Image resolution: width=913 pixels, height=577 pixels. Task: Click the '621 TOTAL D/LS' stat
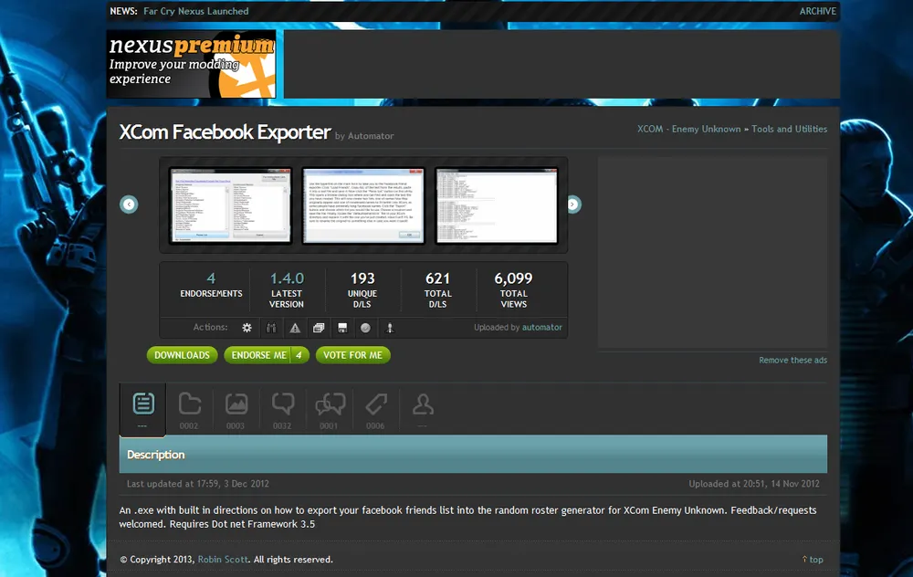pyautogui.click(x=438, y=289)
